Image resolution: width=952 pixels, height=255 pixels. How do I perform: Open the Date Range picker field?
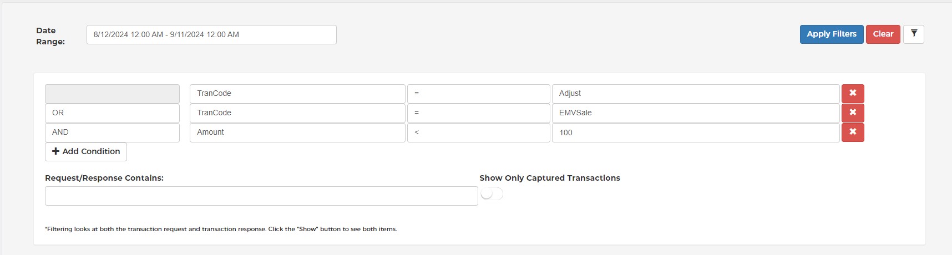point(211,34)
